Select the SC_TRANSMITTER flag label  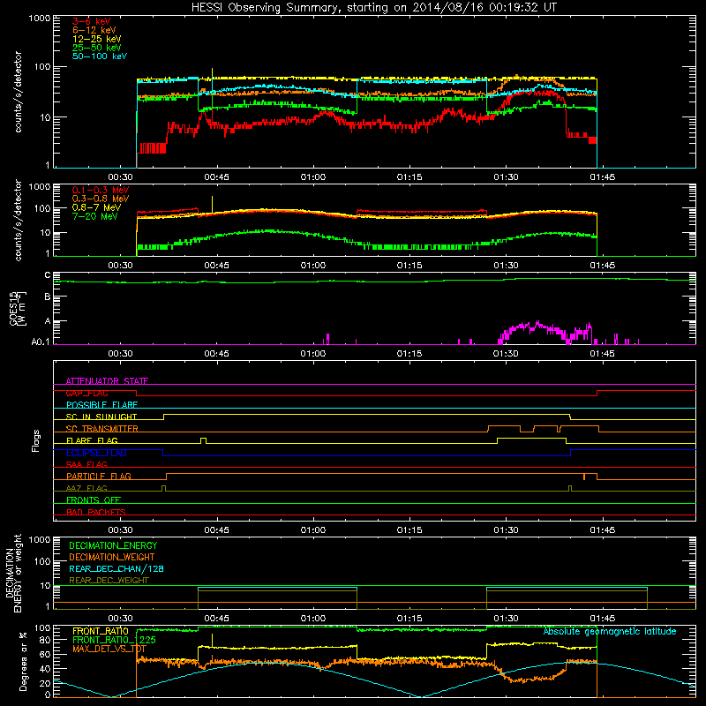tap(101, 428)
